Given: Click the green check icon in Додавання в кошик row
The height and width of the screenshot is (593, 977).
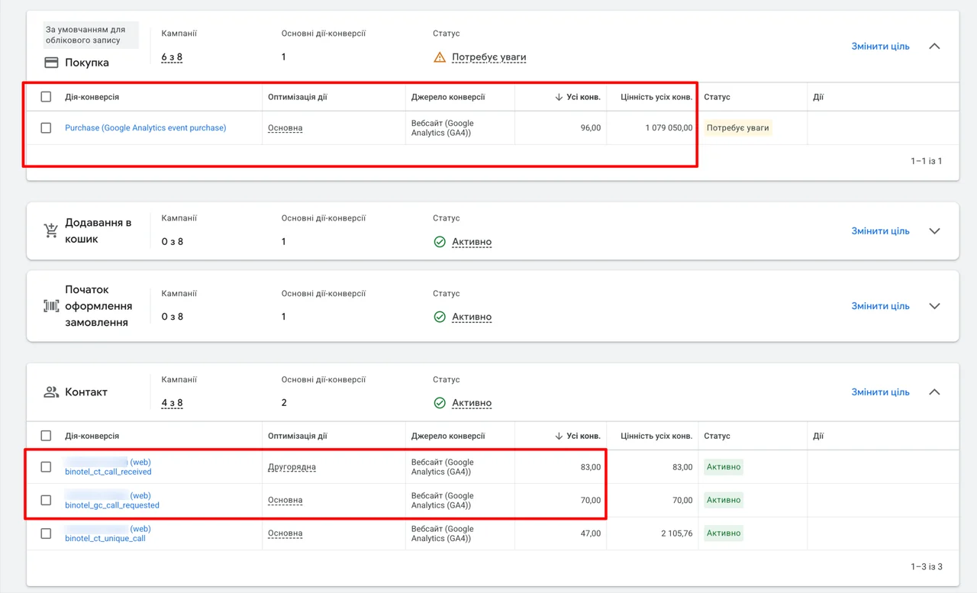Looking at the screenshot, I should [x=440, y=242].
